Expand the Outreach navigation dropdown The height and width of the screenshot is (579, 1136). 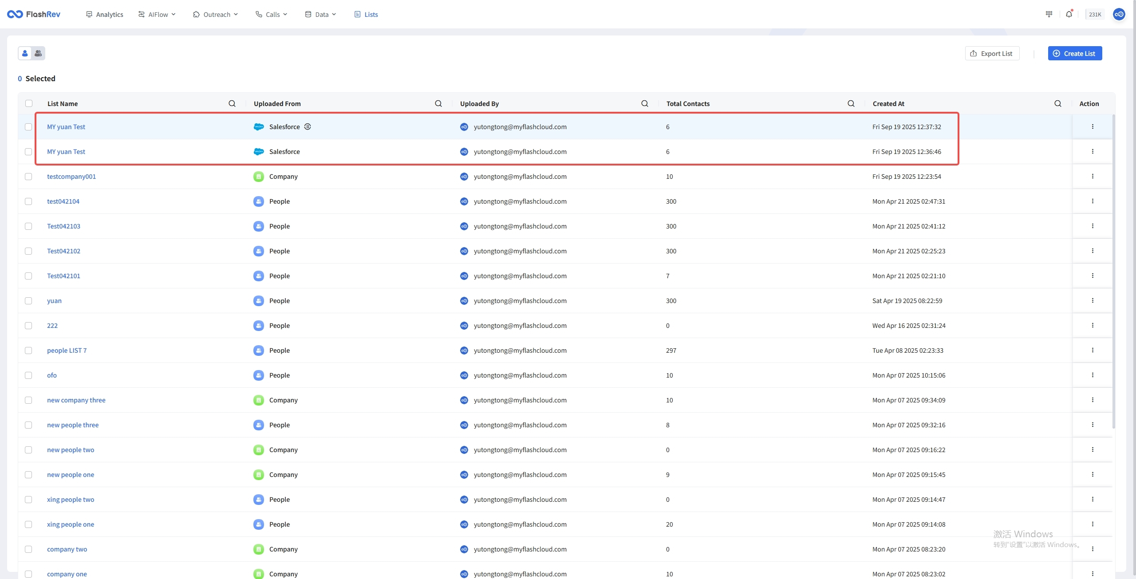pos(216,14)
